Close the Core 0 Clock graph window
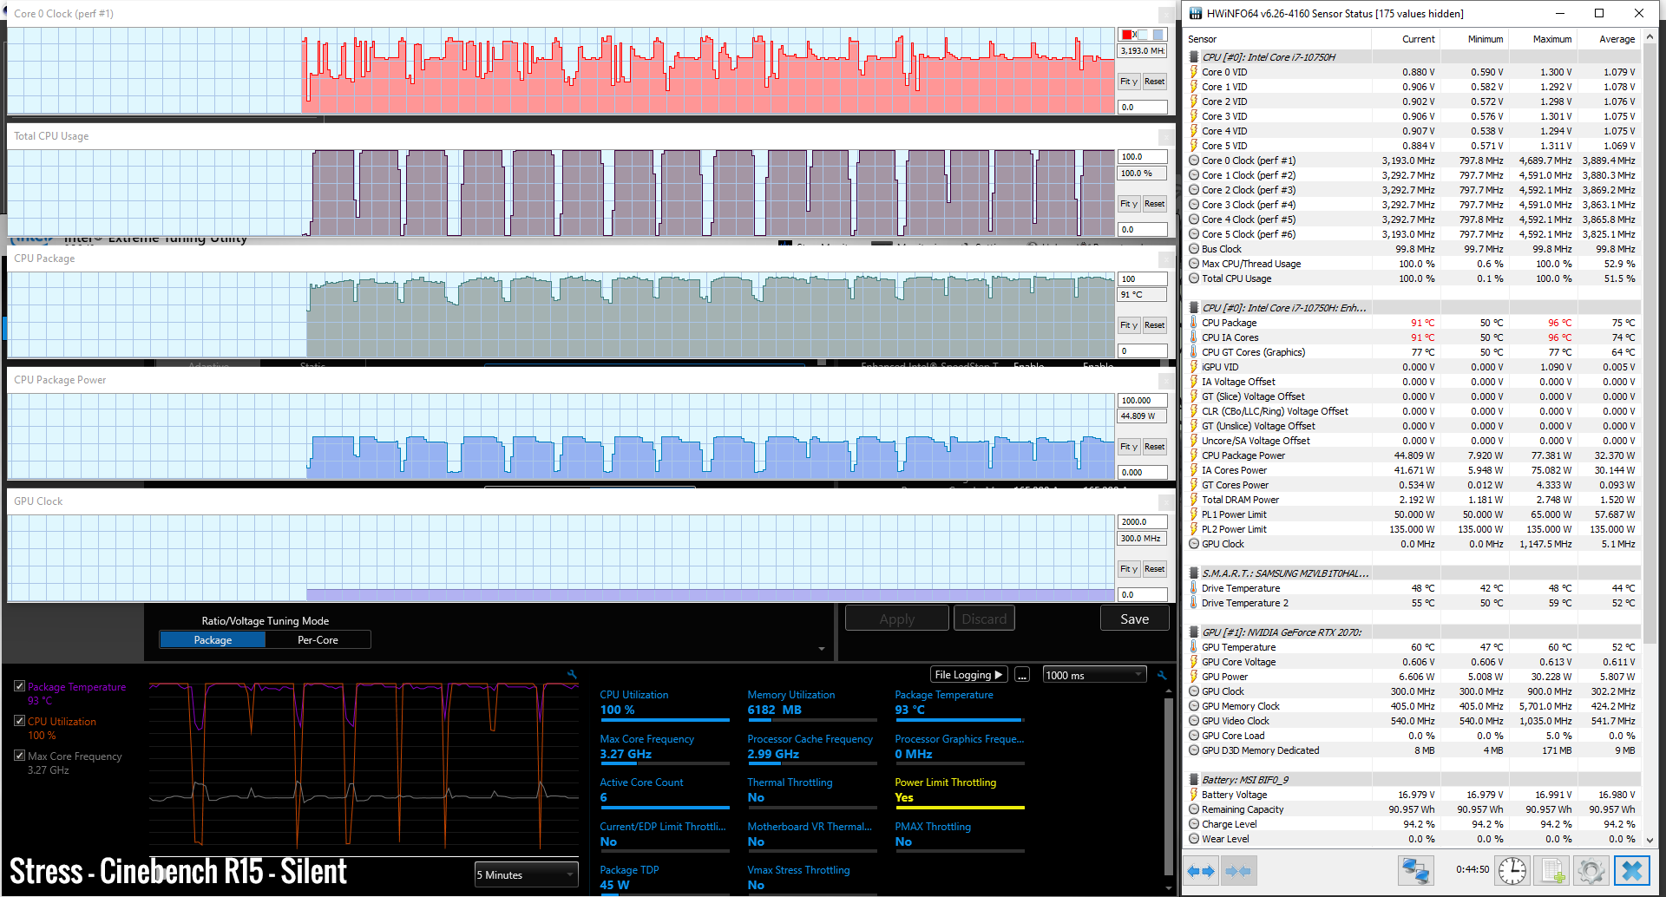 click(x=1166, y=15)
